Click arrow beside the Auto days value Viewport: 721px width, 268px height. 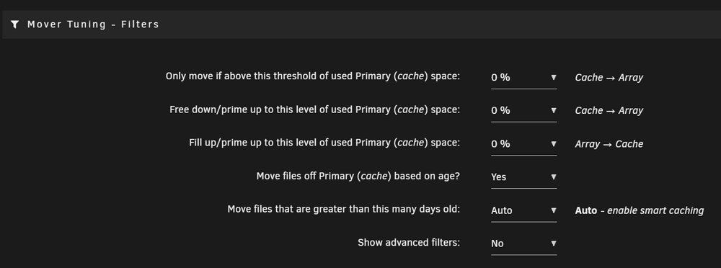point(554,210)
